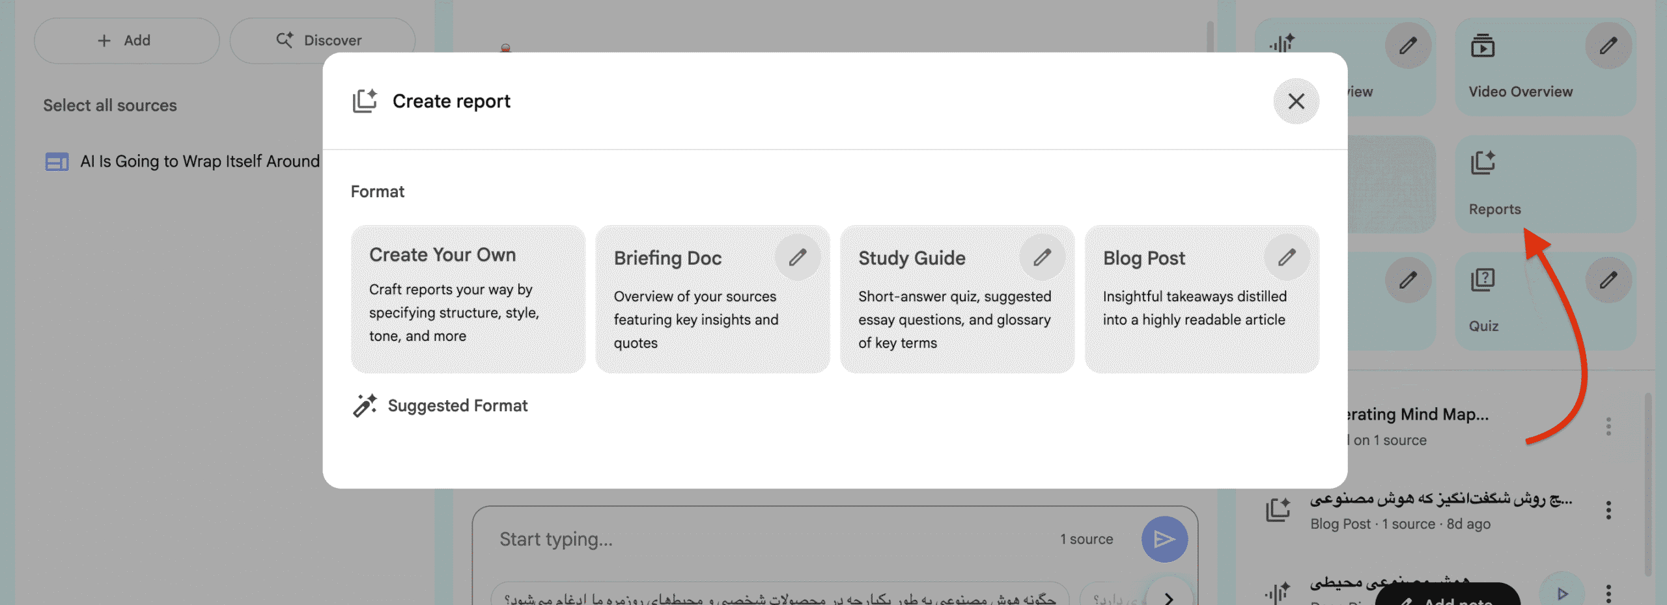The height and width of the screenshot is (605, 1667).
Task: Select the AI Is Going to Wrap source
Action: tap(199, 161)
